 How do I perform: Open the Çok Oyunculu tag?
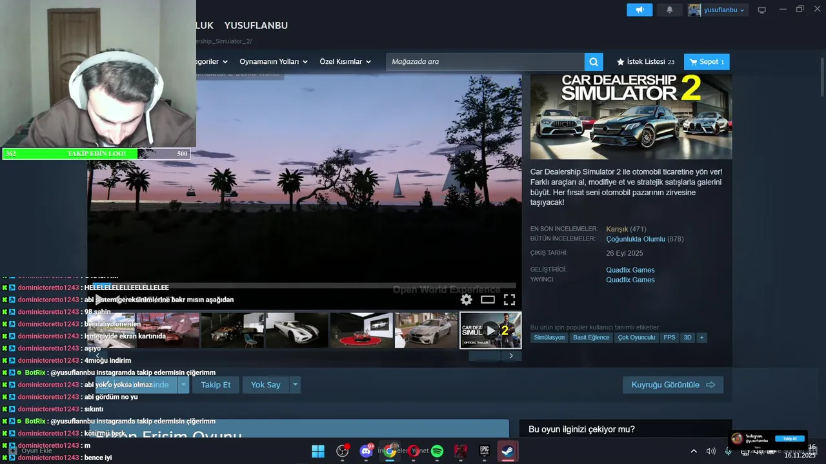point(636,338)
